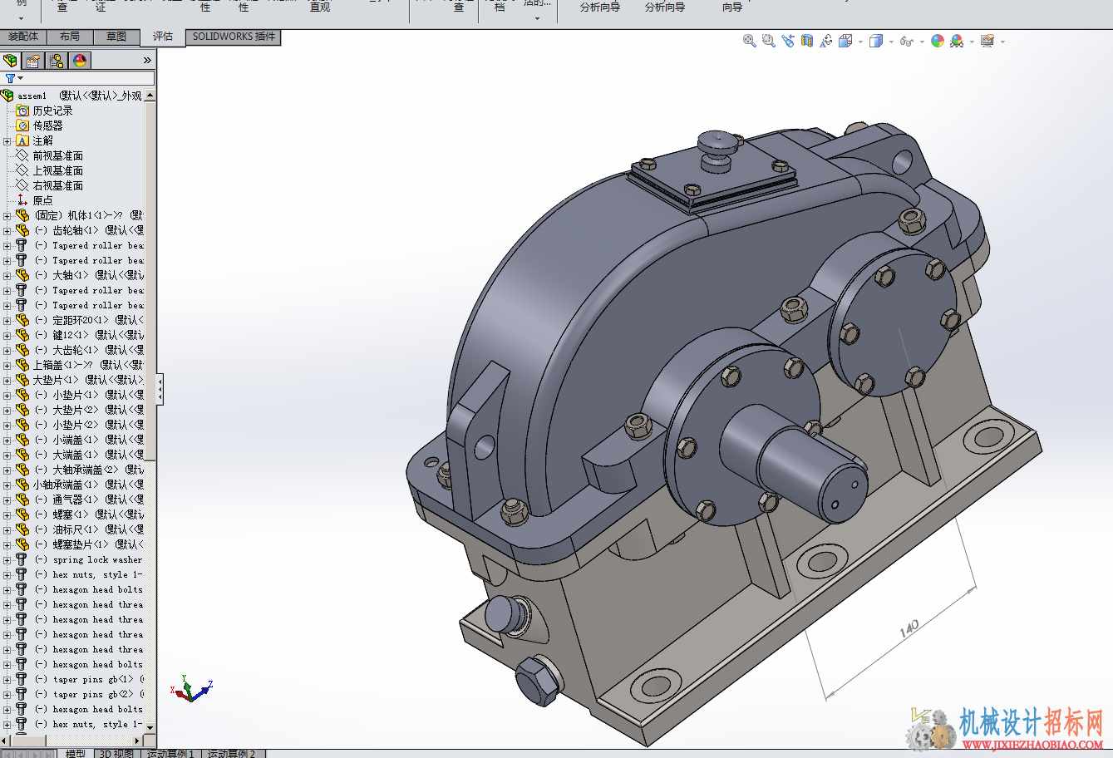1113x758 pixels.
Task: Click the Edit Appearance color ball icon
Action: pos(938,41)
